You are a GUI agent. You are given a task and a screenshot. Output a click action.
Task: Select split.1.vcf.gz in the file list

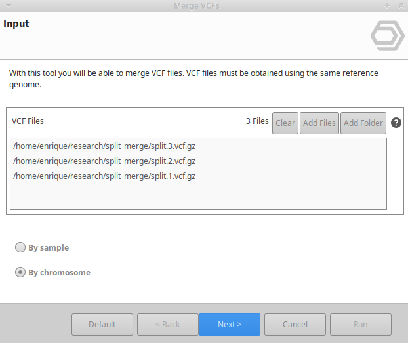pyautogui.click(x=104, y=176)
